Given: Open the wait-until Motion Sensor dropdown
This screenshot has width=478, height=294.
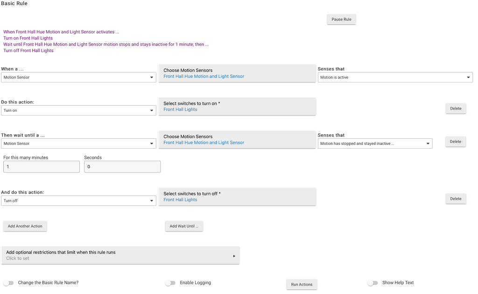Looking at the screenshot, I should (78, 143).
